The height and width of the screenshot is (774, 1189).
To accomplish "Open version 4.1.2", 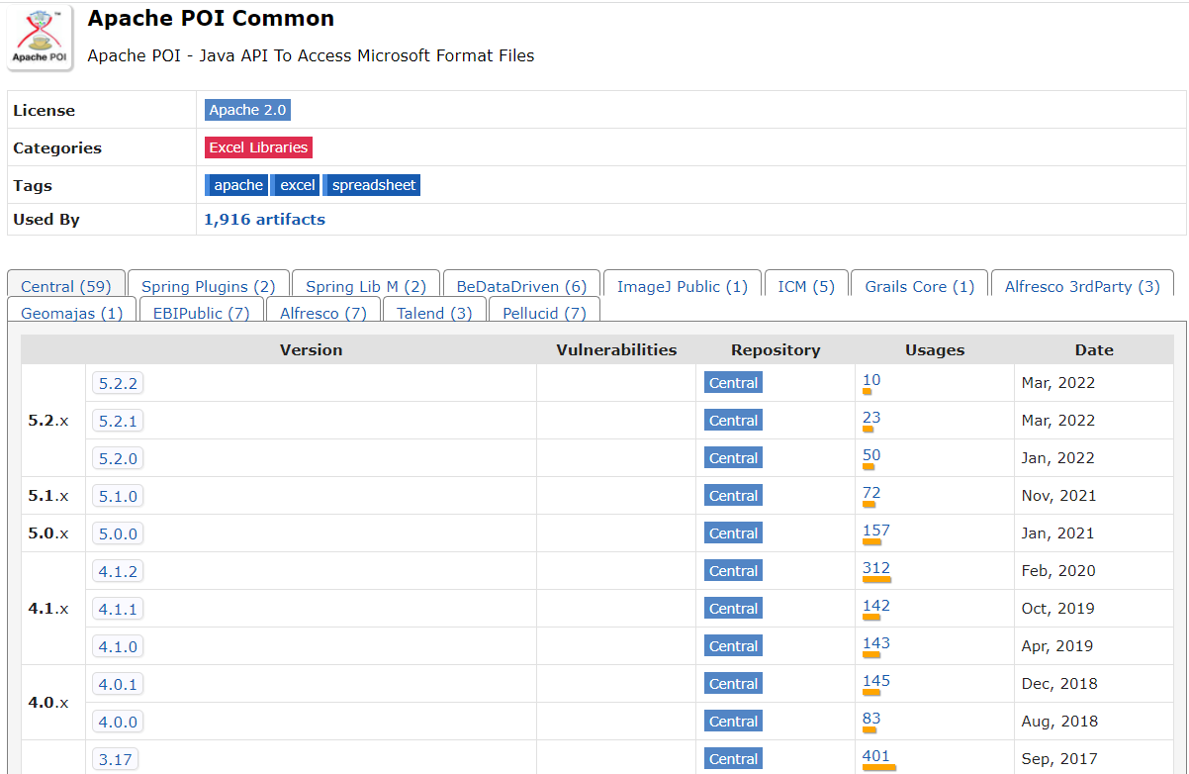I will click(x=118, y=571).
